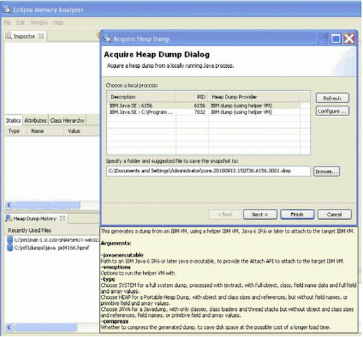Close the Acquire Heap Dump dialog

(349, 38)
